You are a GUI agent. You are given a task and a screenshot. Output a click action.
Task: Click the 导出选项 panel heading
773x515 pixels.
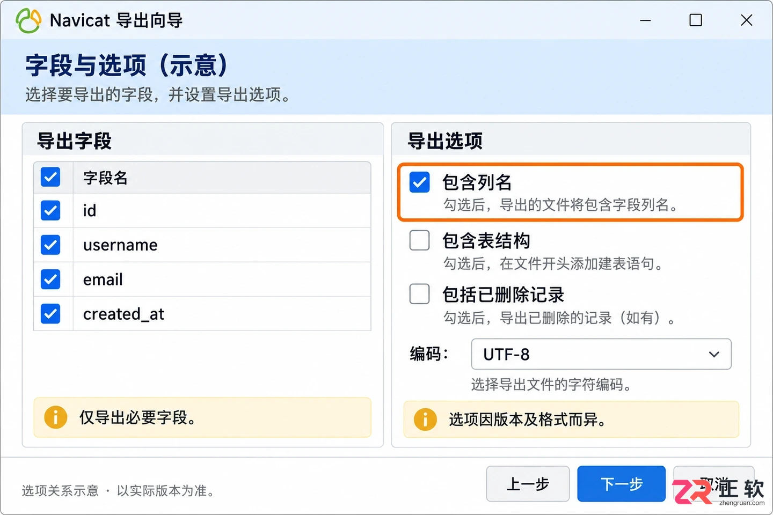tap(445, 141)
